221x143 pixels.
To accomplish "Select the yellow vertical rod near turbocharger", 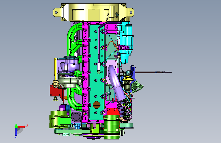I will (55, 69).
